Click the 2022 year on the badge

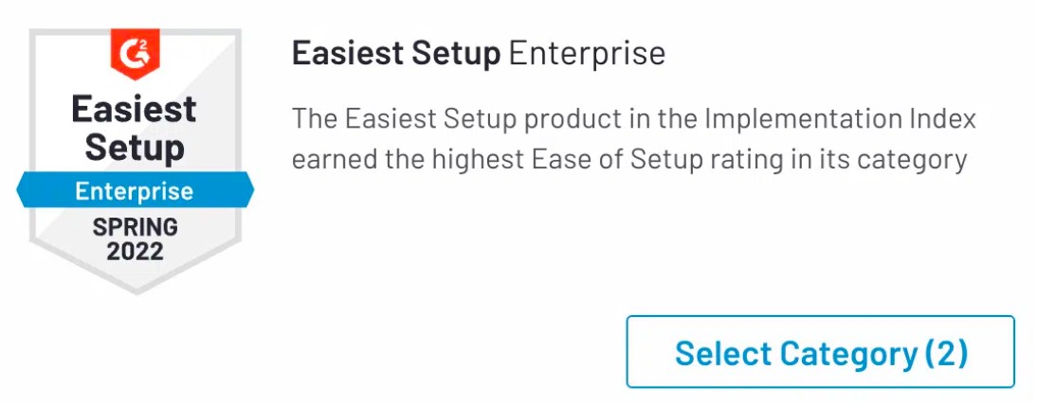coord(135,251)
